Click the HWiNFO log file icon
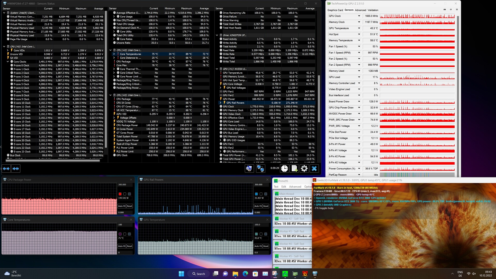 point(294,169)
